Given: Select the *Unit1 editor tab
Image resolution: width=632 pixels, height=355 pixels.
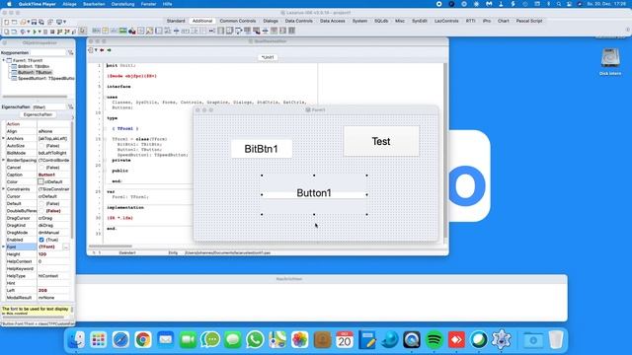Looking at the screenshot, I should [x=268, y=57].
